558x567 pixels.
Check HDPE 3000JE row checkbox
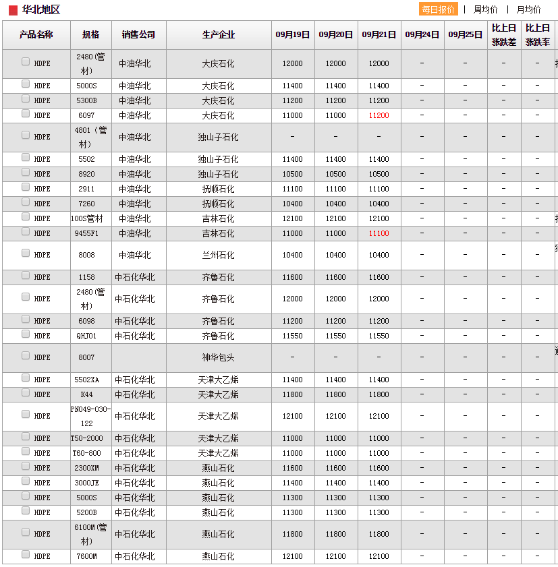(26, 481)
